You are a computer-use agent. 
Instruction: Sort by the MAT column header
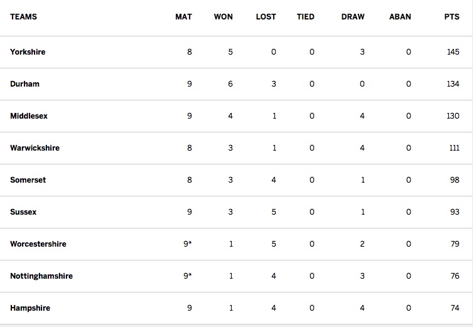point(183,17)
